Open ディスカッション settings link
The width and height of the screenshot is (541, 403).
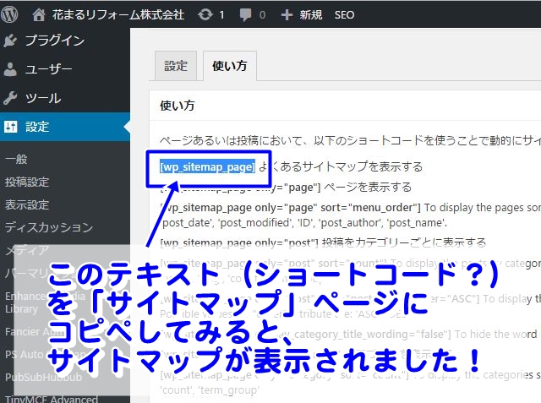click(x=48, y=227)
